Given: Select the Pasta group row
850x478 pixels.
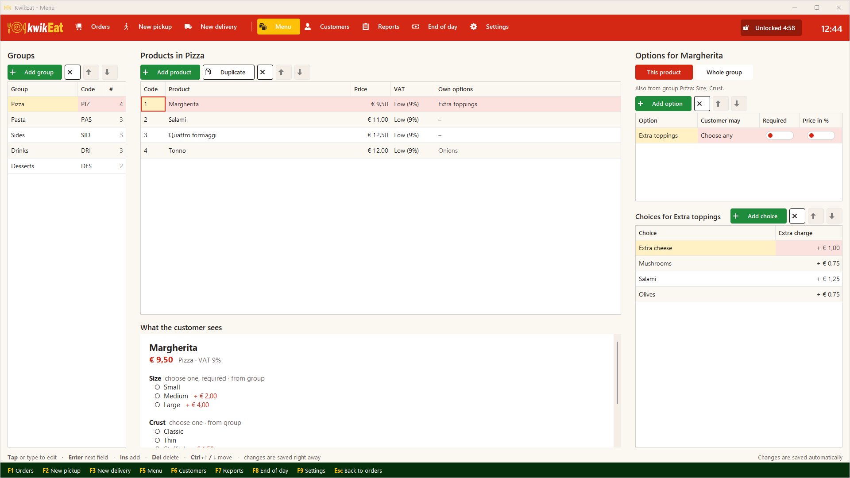Looking at the screenshot, I should (66, 119).
